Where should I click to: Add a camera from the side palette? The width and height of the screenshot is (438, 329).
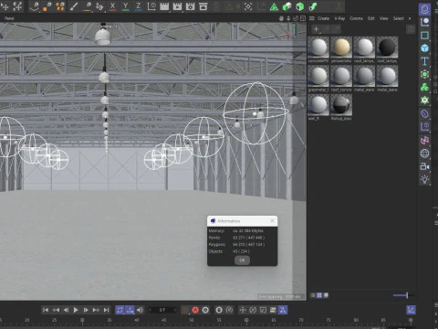[424, 166]
